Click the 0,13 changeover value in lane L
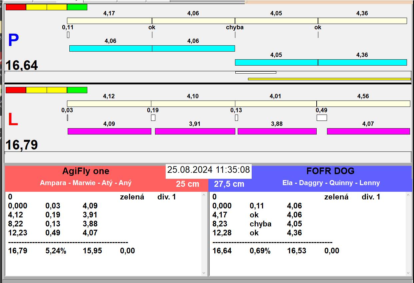 236,110
